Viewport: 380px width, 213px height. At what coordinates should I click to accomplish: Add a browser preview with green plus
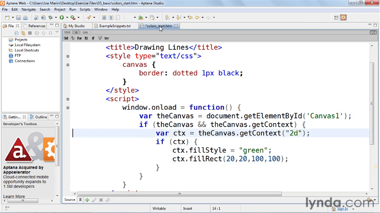click(87, 200)
